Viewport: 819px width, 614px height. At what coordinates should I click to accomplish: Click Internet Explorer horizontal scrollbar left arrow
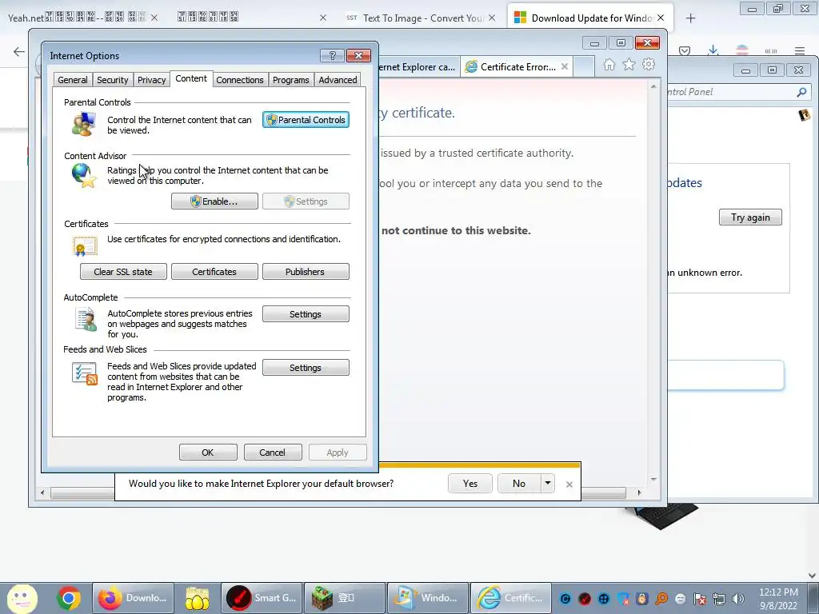pyautogui.click(x=42, y=492)
